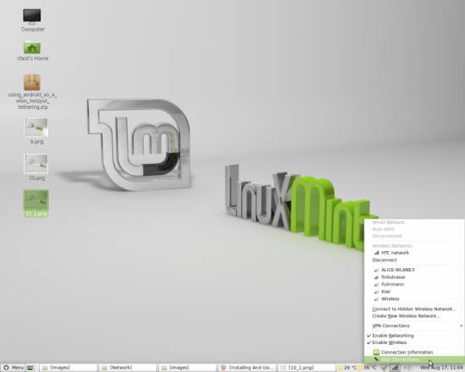Click the show desktop icon beside Menu
The width and height of the screenshot is (465, 372).
(30, 368)
